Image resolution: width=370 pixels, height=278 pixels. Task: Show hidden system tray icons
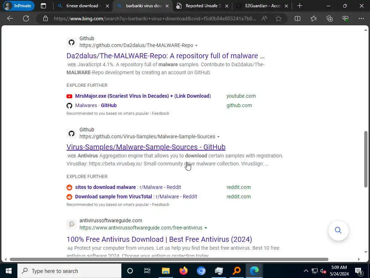pos(306,271)
